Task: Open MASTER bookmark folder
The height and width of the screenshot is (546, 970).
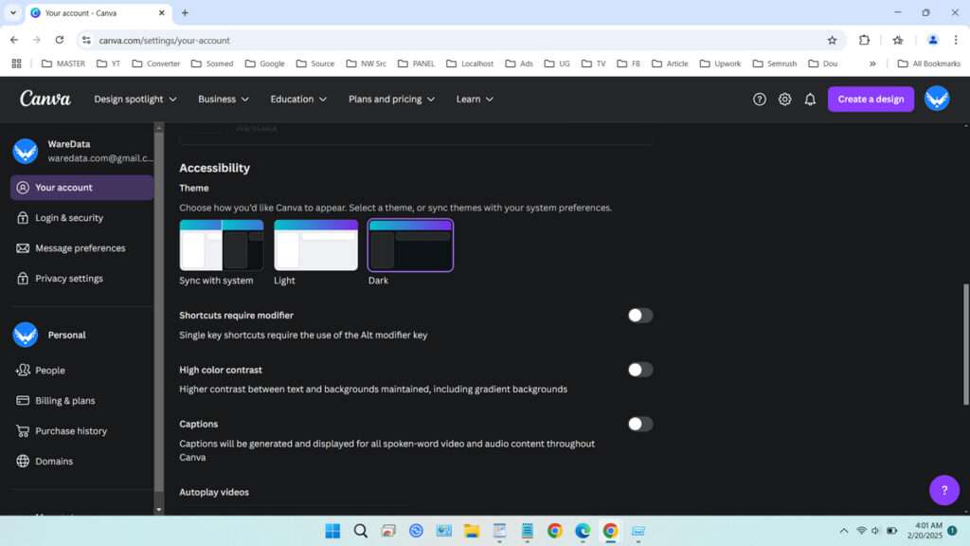Action: coord(63,64)
